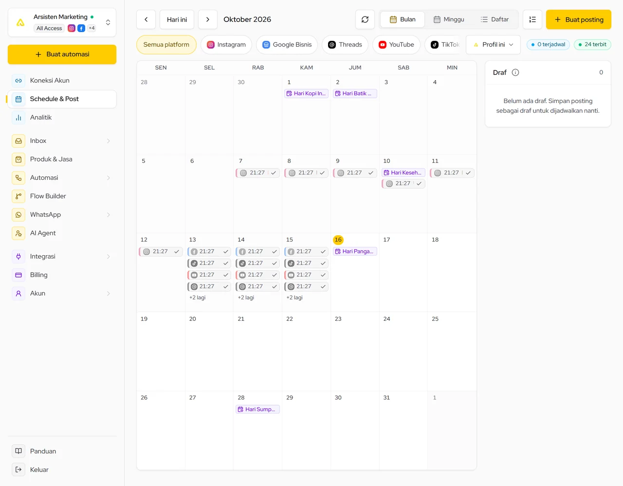This screenshot has height=486, width=623.
Task: Open the list-order icon beside Daftar
Action: [x=532, y=19]
